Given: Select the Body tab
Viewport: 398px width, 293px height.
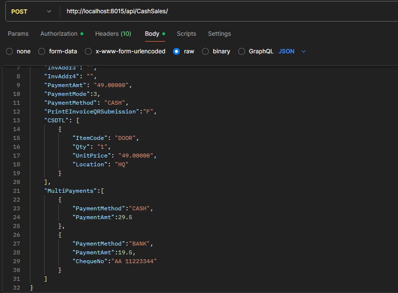Looking at the screenshot, I should point(152,34).
